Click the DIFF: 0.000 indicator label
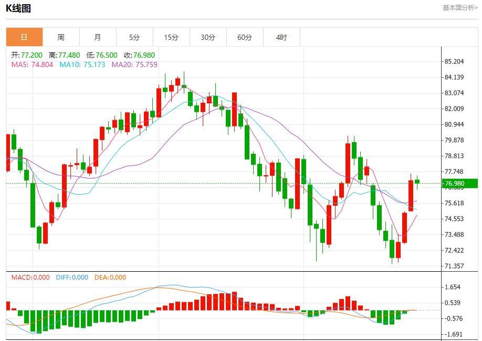The width and height of the screenshot is (482, 341). 71,278
